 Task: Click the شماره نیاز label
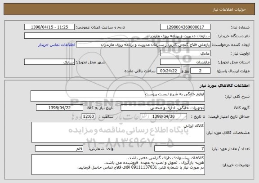(x=240, y=27)
